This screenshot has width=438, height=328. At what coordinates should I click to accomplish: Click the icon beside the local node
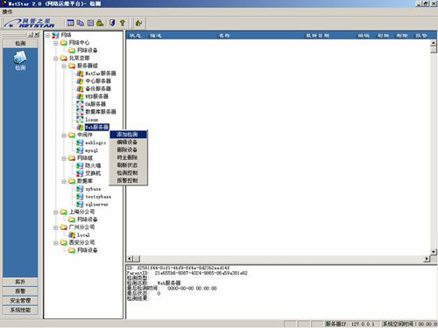click(x=72, y=234)
